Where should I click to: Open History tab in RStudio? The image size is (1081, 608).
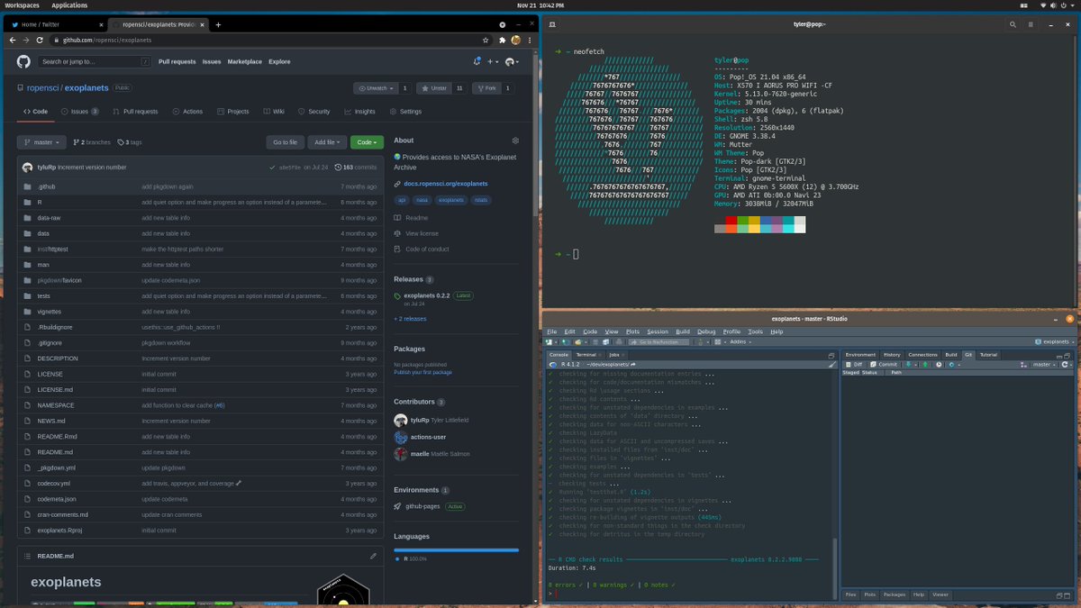point(892,355)
